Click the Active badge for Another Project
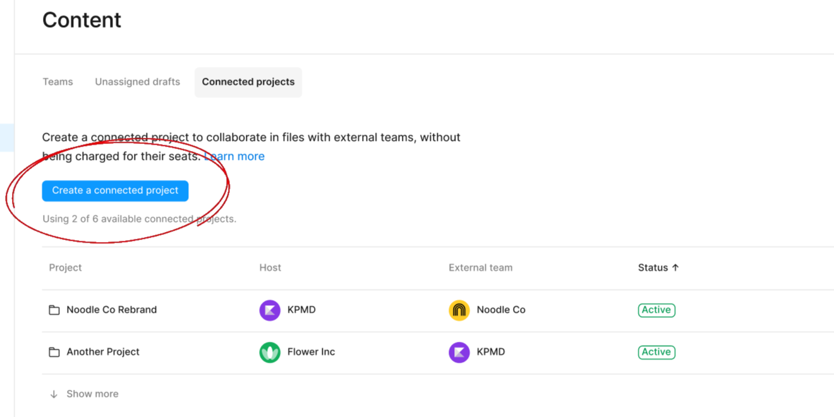The height and width of the screenshot is (417, 834). pyautogui.click(x=656, y=352)
